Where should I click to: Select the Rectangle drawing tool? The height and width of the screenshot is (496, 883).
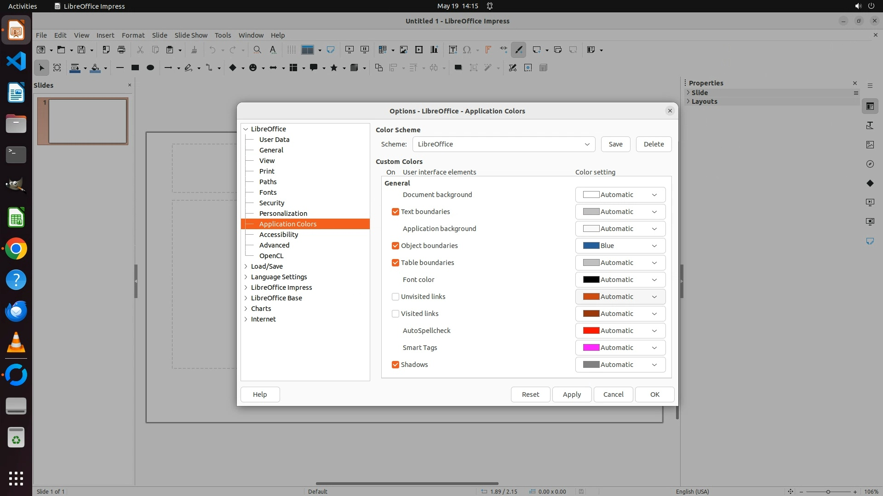(135, 68)
